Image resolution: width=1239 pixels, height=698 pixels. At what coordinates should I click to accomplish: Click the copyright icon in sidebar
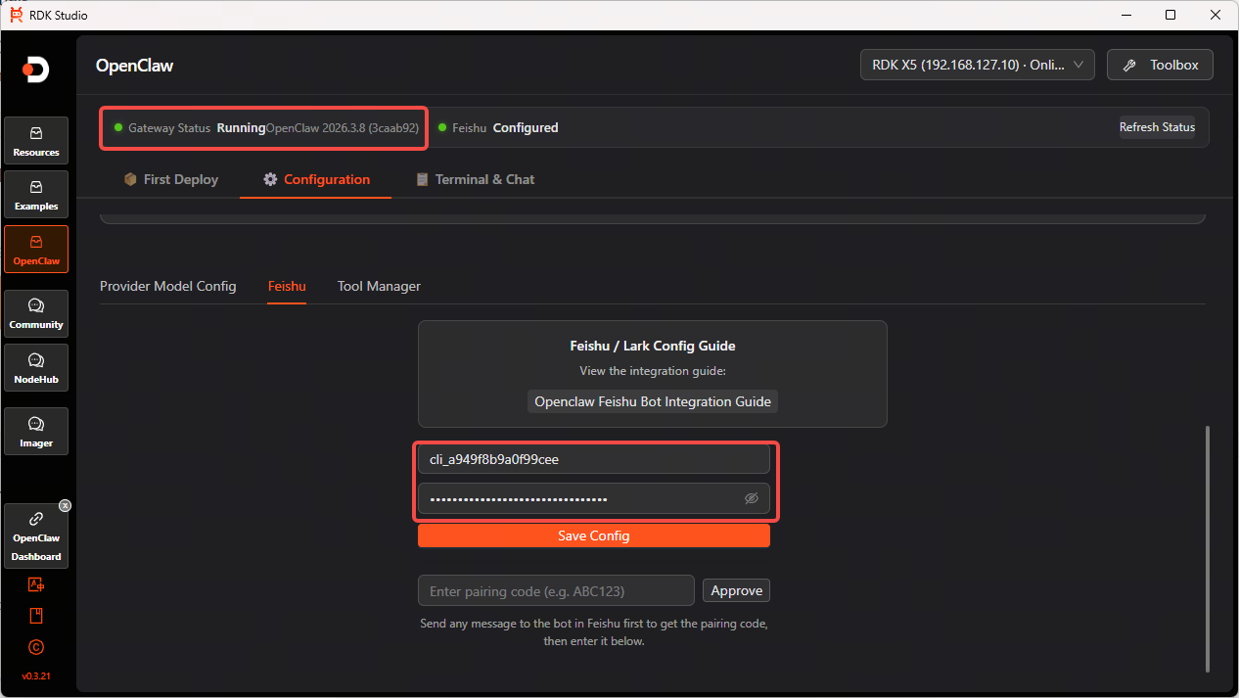[x=36, y=647]
